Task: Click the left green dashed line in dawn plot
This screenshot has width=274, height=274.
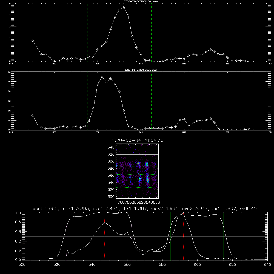Action: click(x=87, y=32)
